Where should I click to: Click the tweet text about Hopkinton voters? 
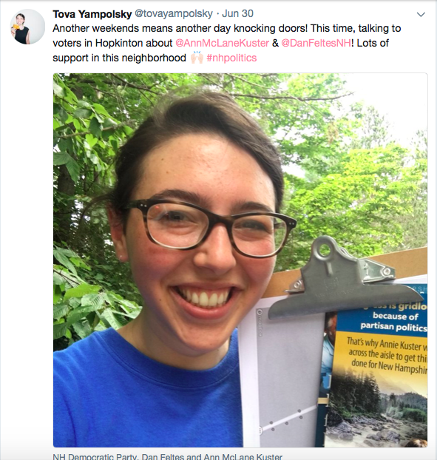point(226,43)
